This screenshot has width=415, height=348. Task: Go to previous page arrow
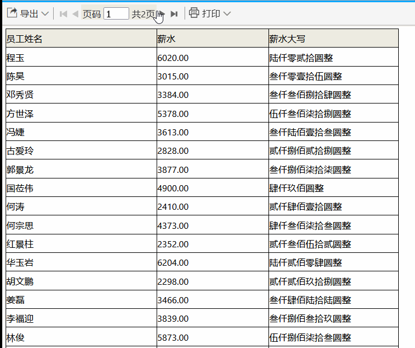[76, 14]
